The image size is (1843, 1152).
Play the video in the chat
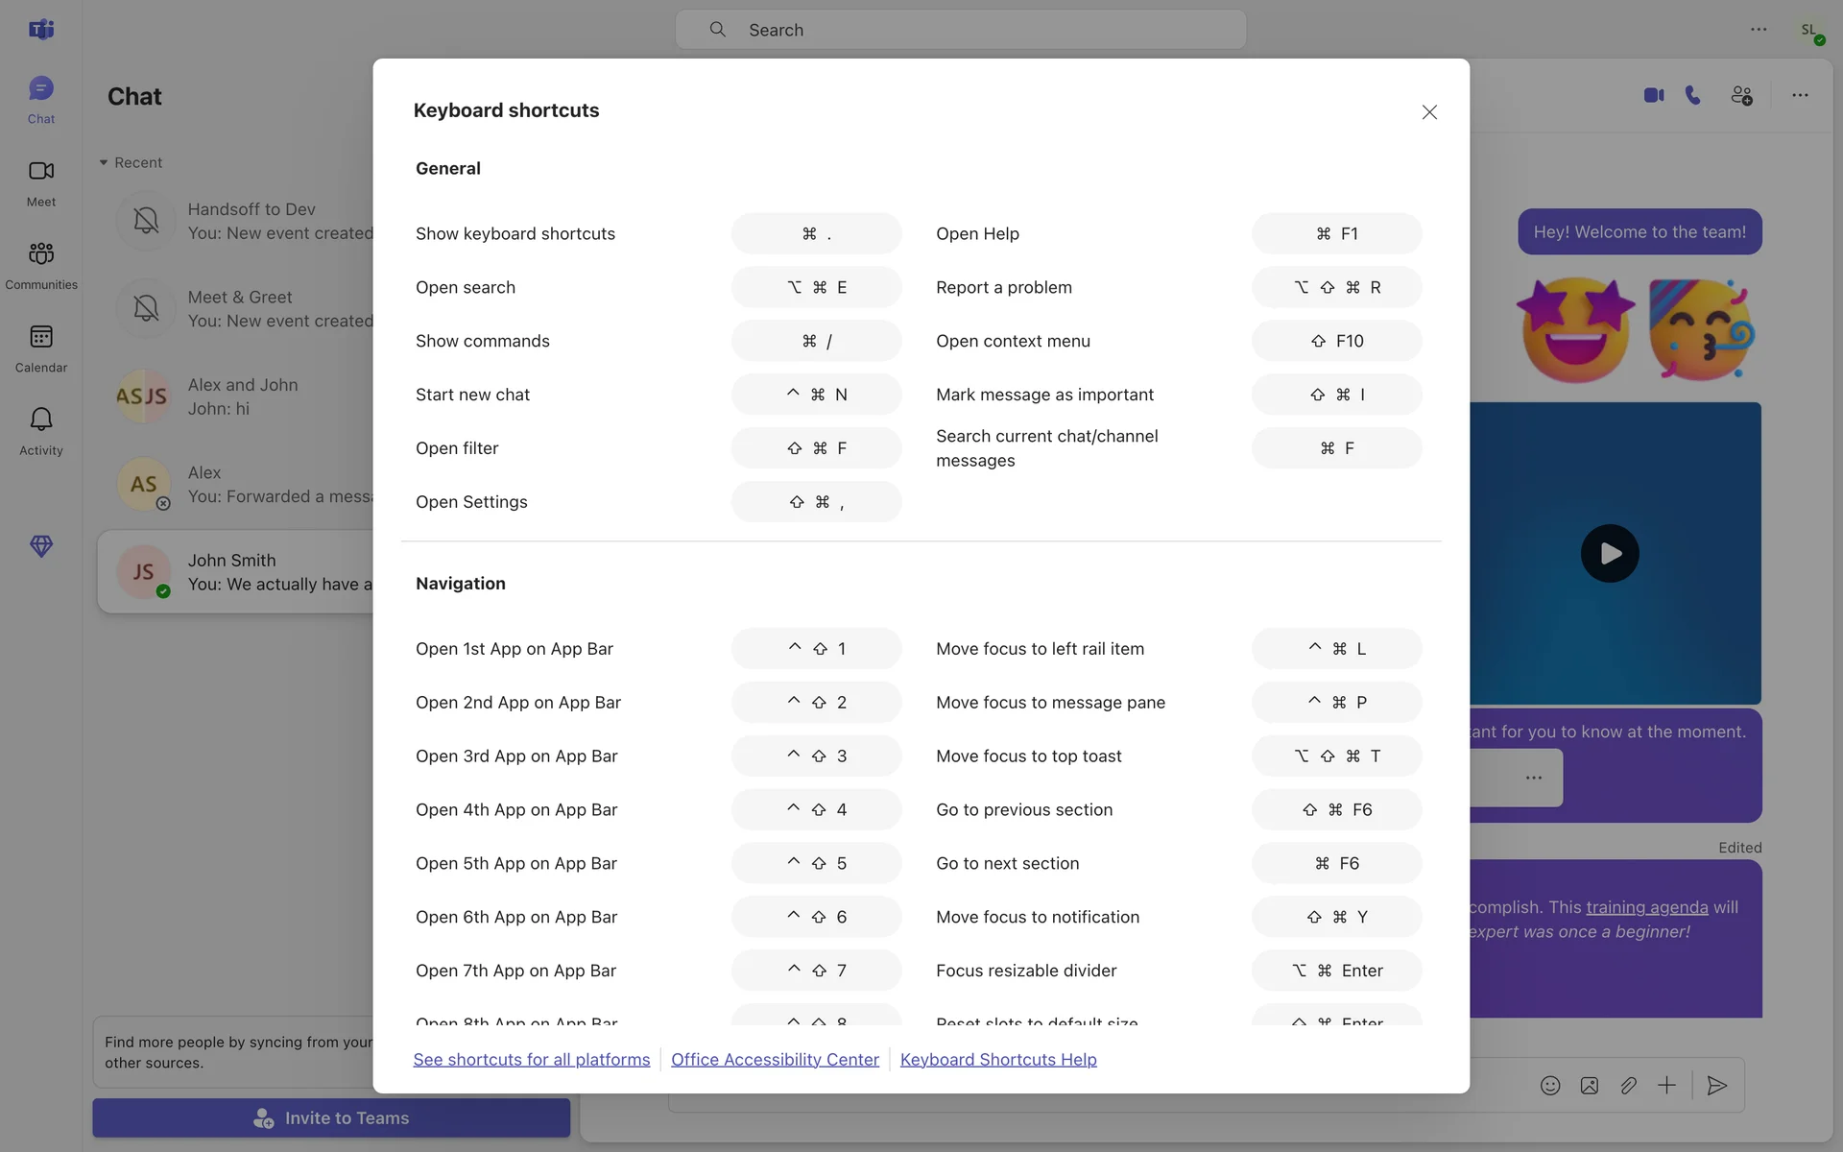(1610, 553)
